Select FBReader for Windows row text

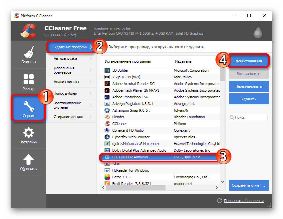pos(131,170)
